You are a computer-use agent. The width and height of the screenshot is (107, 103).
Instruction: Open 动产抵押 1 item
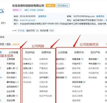tap(44, 77)
